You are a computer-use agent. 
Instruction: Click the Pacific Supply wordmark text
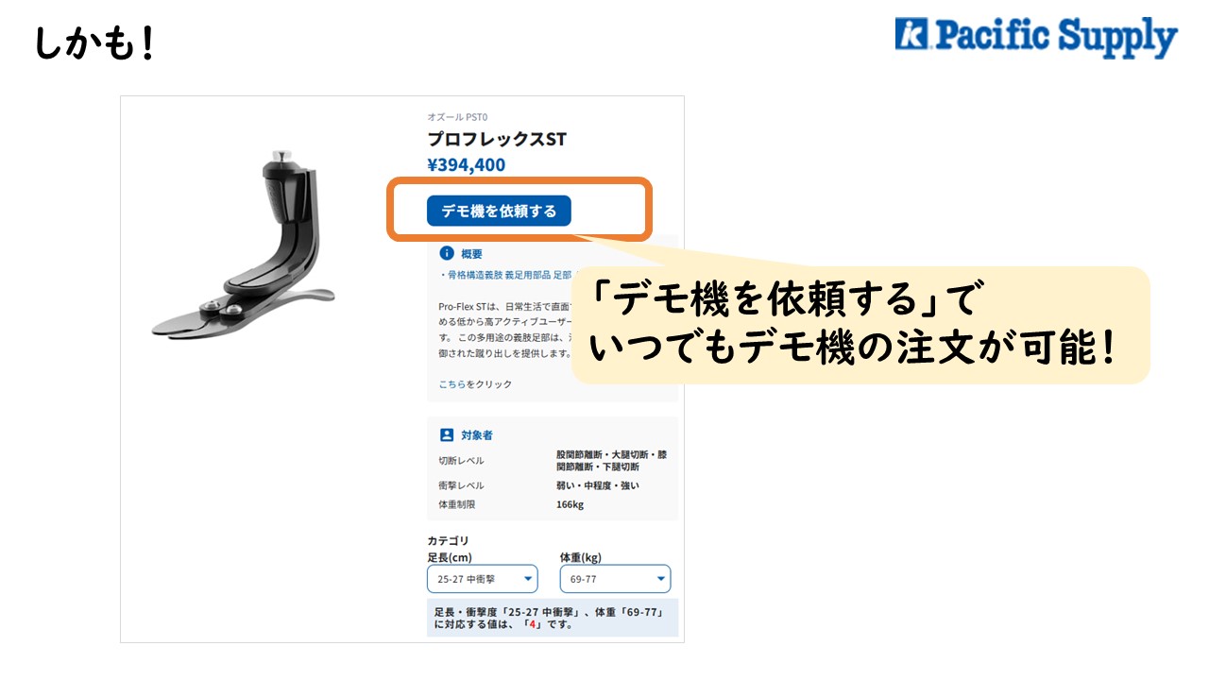click(1055, 37)
